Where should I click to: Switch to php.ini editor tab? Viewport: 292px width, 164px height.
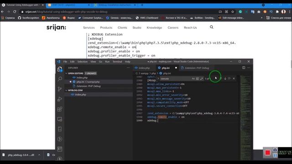pos(166,68)
